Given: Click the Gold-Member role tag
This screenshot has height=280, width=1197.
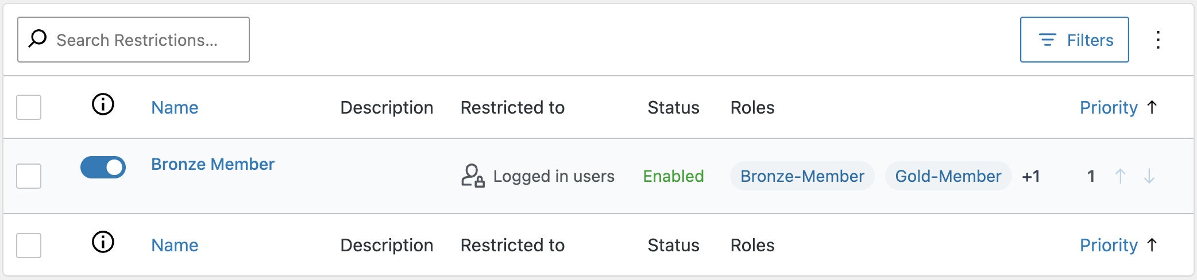Looking at the screenshot, I should [x=948, y=176].
